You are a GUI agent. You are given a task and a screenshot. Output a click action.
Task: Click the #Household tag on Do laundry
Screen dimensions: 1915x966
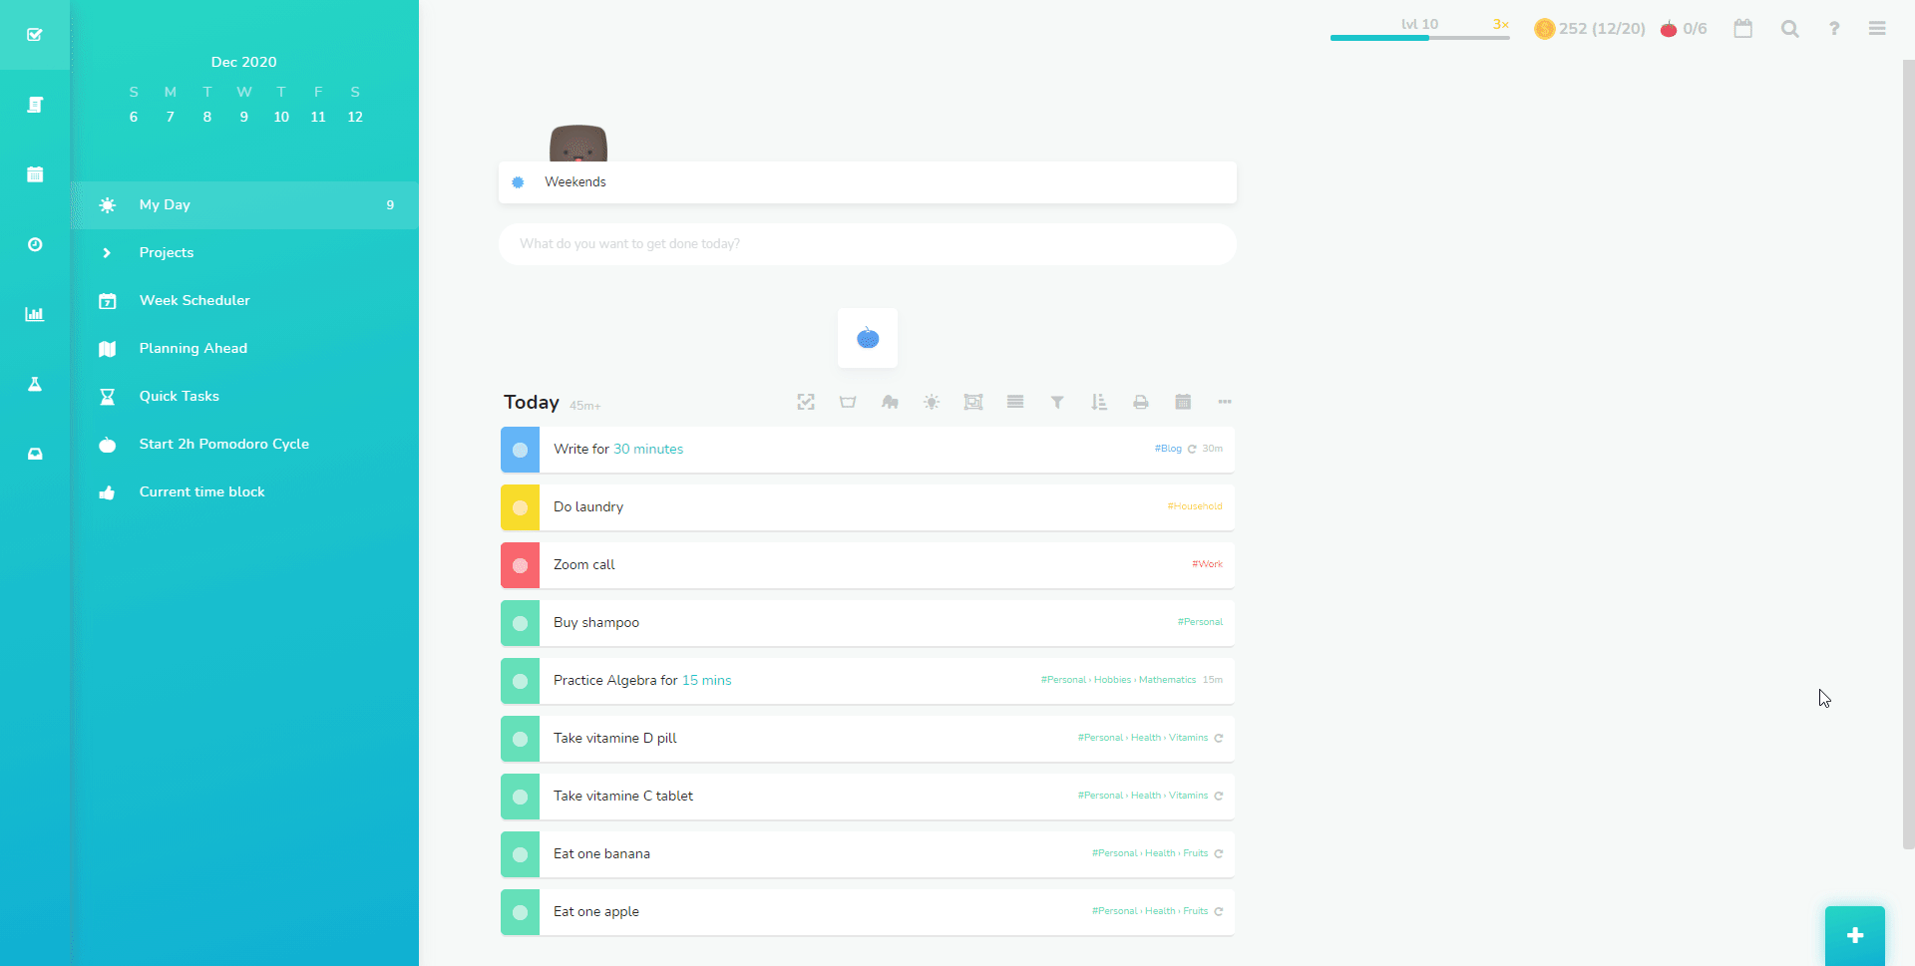[x=1195, y=506]
